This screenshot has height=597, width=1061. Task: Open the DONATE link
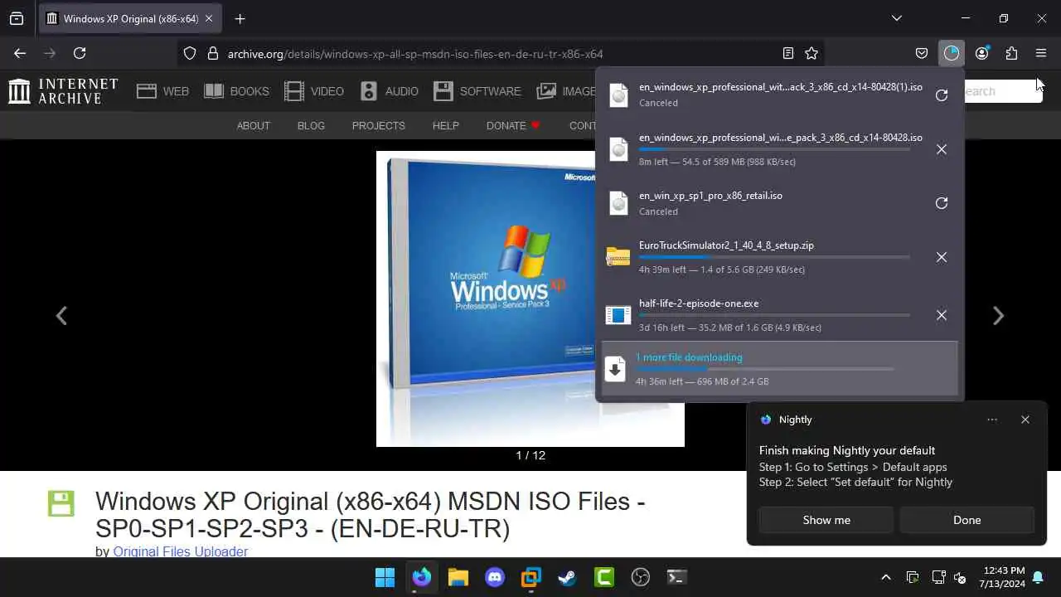[x=513, y=126]
